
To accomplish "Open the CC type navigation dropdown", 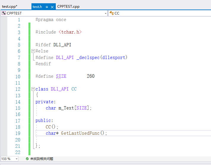I will [x=160, y=13].
